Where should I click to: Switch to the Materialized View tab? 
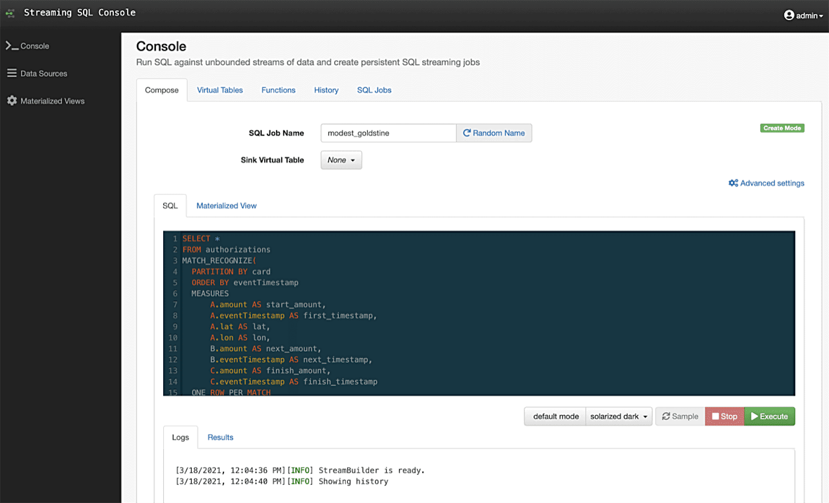pos(226,206)
